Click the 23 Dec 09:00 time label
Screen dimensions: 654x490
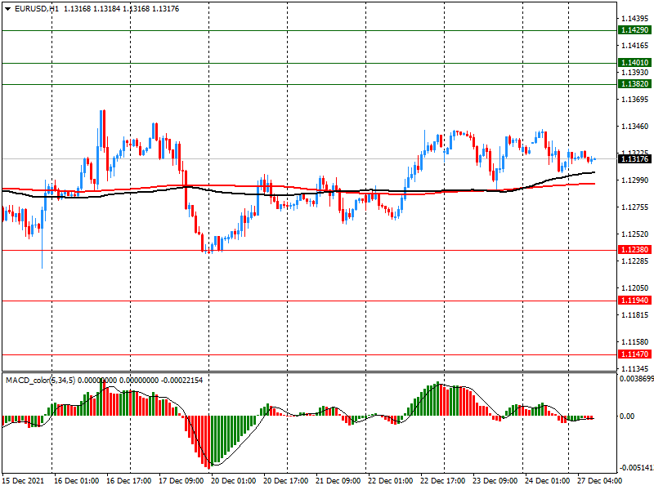click(x=495, y=481)
